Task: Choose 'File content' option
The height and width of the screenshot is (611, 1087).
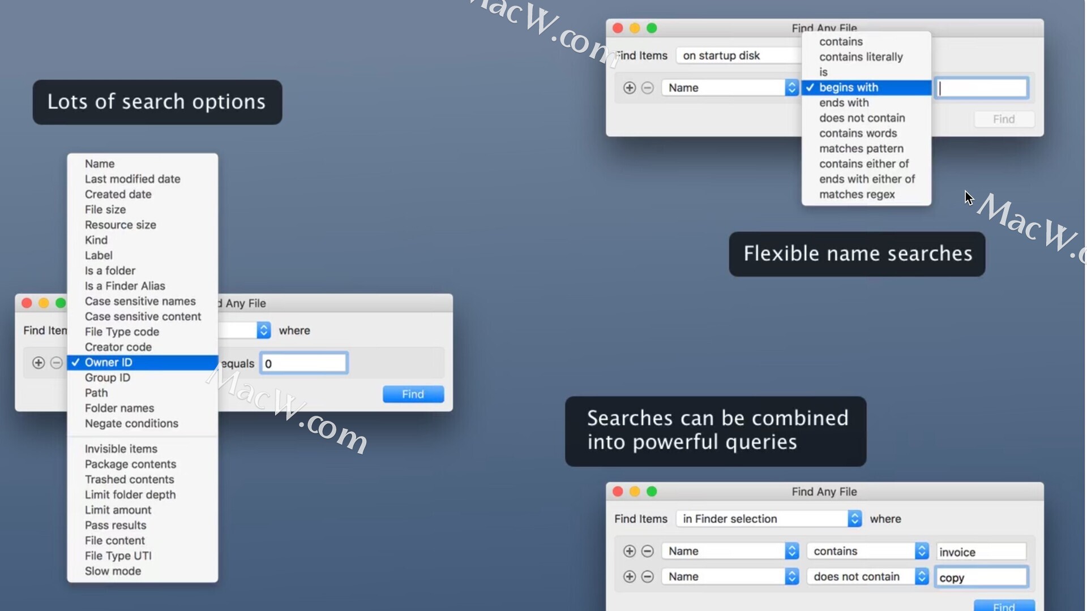Action: point(142,540)
